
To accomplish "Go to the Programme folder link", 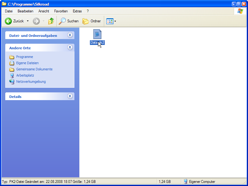I will 24,57.
